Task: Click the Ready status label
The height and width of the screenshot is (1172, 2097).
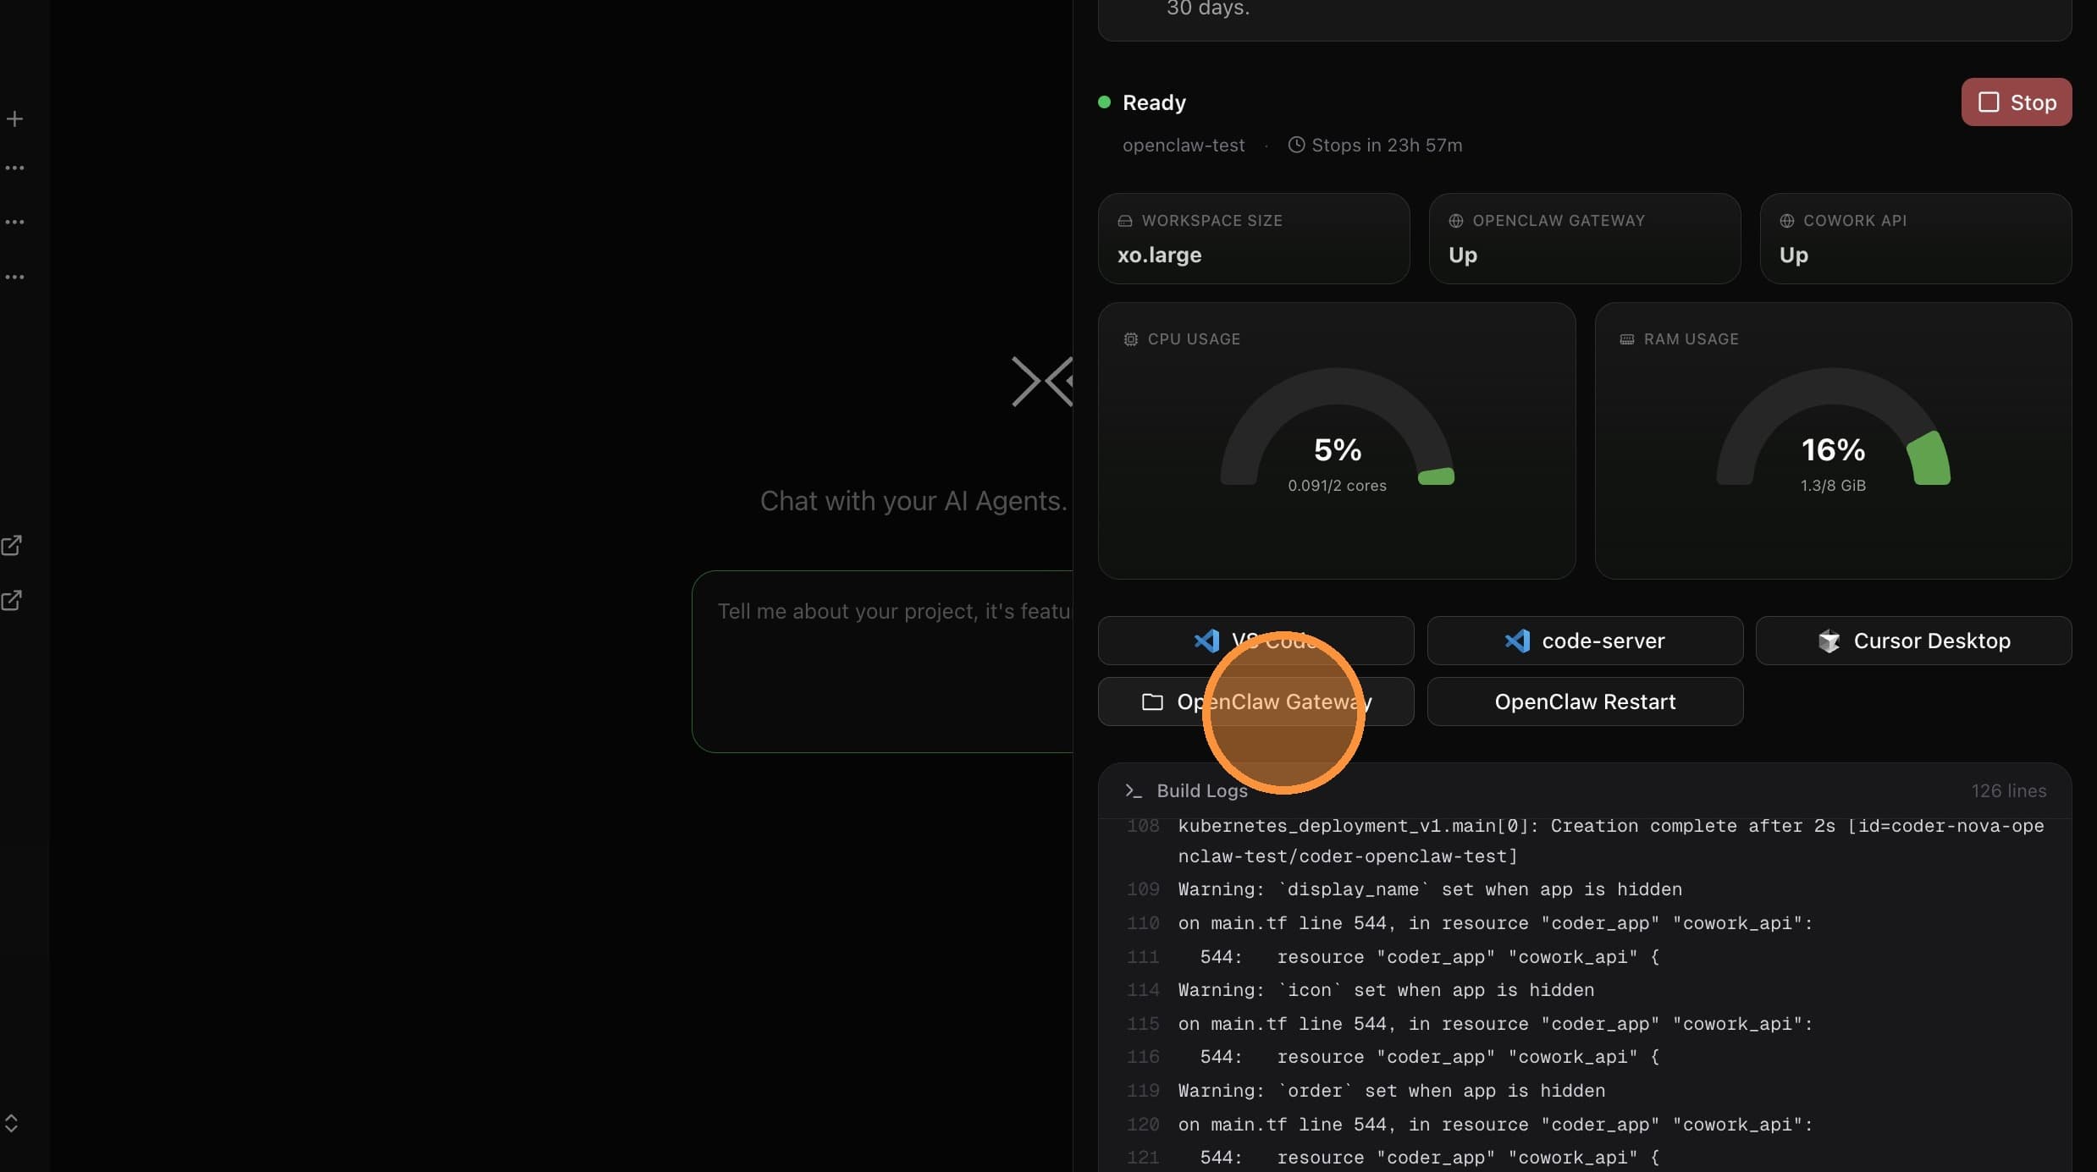Action: pos(1154,102)
